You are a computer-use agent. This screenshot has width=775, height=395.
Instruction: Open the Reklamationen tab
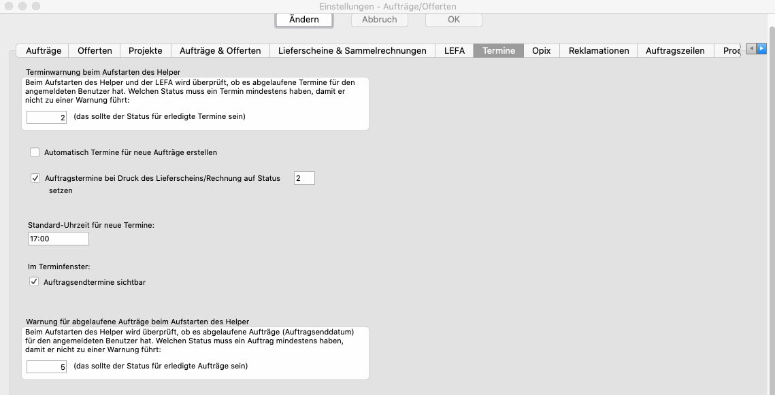(599, 51)
